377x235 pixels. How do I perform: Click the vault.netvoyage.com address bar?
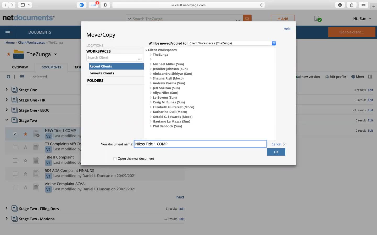pos(188,5)
